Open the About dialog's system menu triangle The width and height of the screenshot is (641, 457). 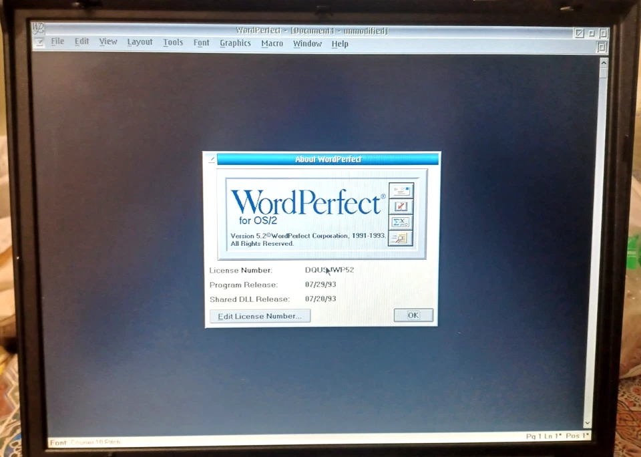click(x=210, y=159)
